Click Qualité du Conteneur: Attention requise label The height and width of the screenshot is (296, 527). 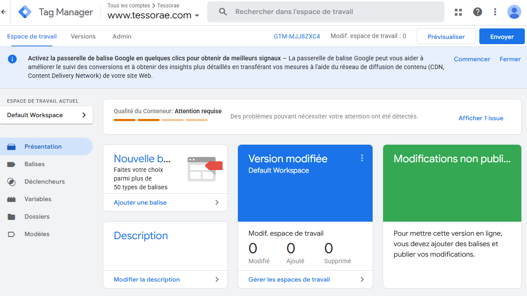click(168, 111)
